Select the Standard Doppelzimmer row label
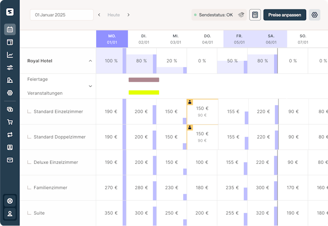Image resolution: width=328 pixels, height=226 pixels. point(60,137)
